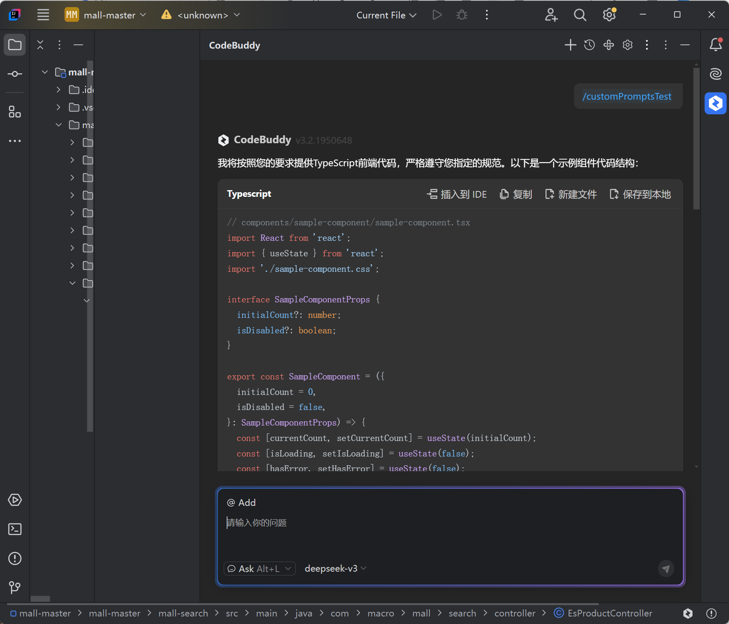Open the Terminal tool window
729x624 pixels.
pyautogui.click(x=15, y=529)
